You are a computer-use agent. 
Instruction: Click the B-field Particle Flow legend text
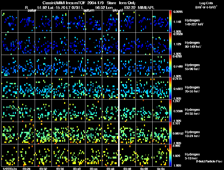pyautogui.click(x=209, y=161)
